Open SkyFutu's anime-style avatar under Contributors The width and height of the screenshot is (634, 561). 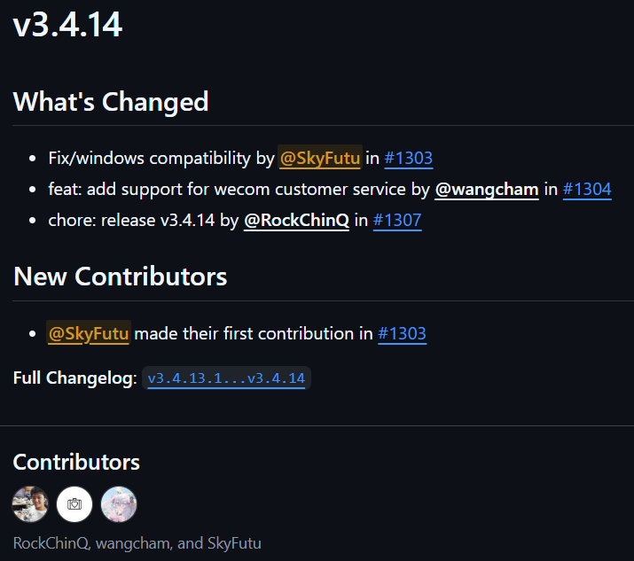pyautogui.click(x=119, y=504)
